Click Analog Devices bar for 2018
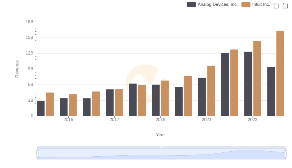This screenshot has height=168, width=292. point(133,100)
